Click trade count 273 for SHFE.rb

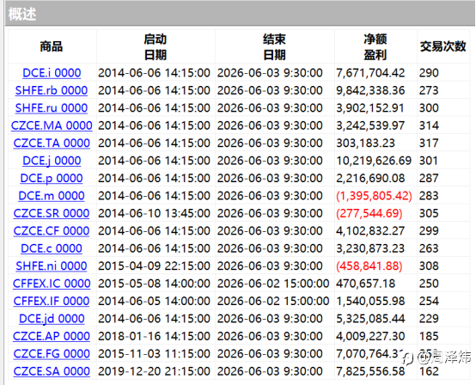click(429, 90)
